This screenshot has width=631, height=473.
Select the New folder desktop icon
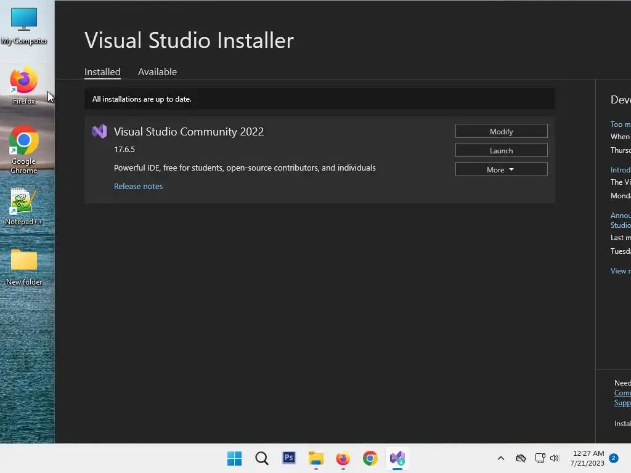[24, 267]
